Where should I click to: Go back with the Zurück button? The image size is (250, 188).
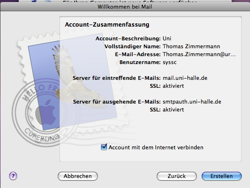tap(177, 176)
